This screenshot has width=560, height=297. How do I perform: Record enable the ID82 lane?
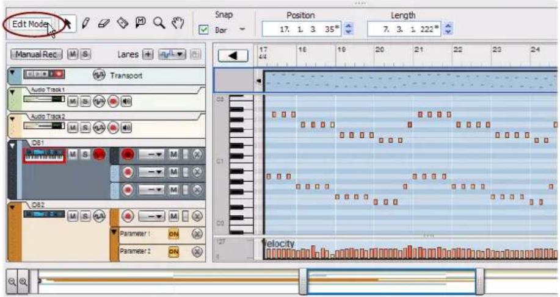128,216
